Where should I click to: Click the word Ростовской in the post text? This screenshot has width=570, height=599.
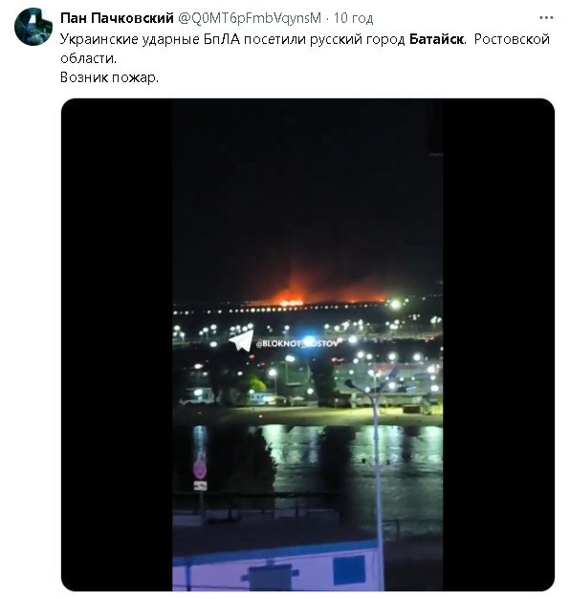pyautogui.click(x=512, y=39)
